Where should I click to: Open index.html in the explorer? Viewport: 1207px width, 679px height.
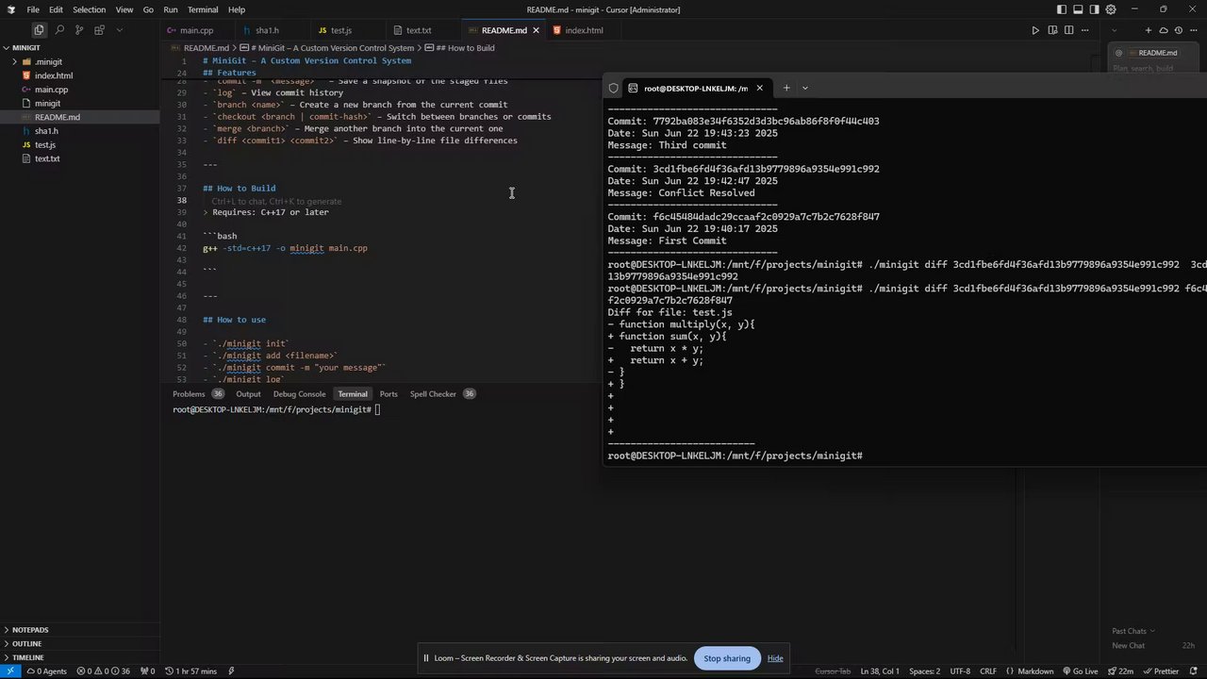80,75
